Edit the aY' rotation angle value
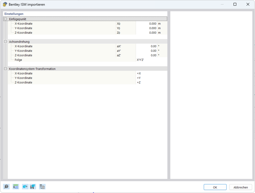This screenshot has height=193, width=255. tap(146, 51)
